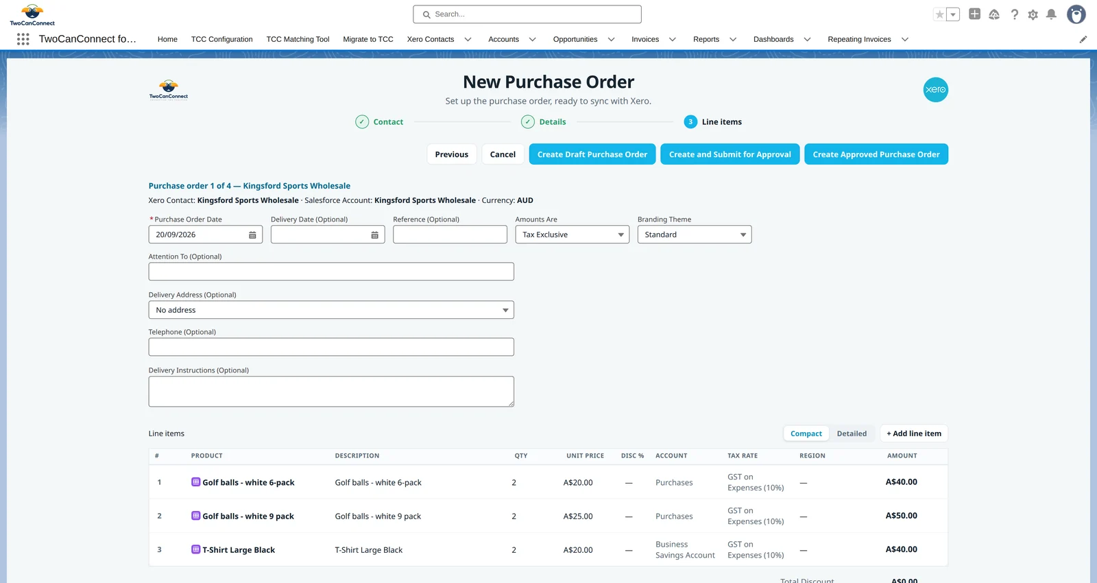Click the Xero logo badge
1097x583 pixels.
935,90
